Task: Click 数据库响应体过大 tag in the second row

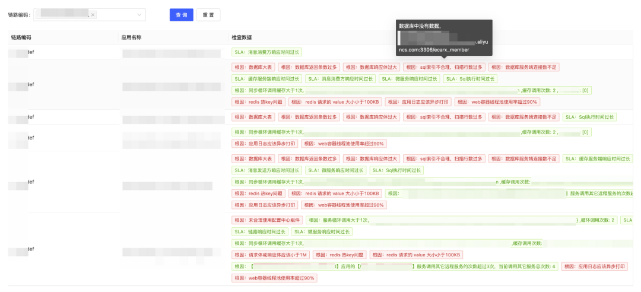Action: [x=371, y=67]
